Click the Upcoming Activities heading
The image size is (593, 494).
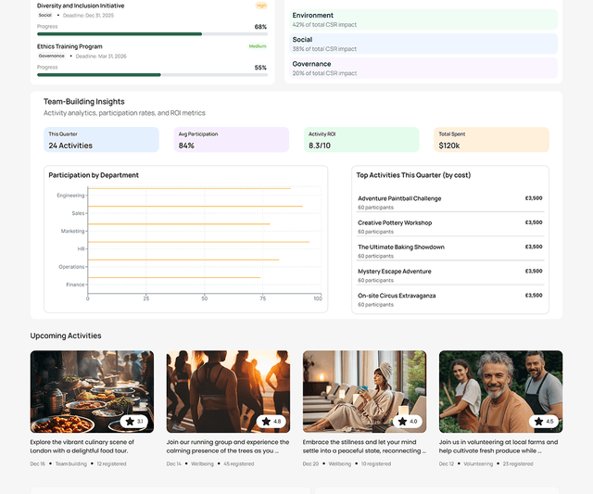(x=66, y=336)
